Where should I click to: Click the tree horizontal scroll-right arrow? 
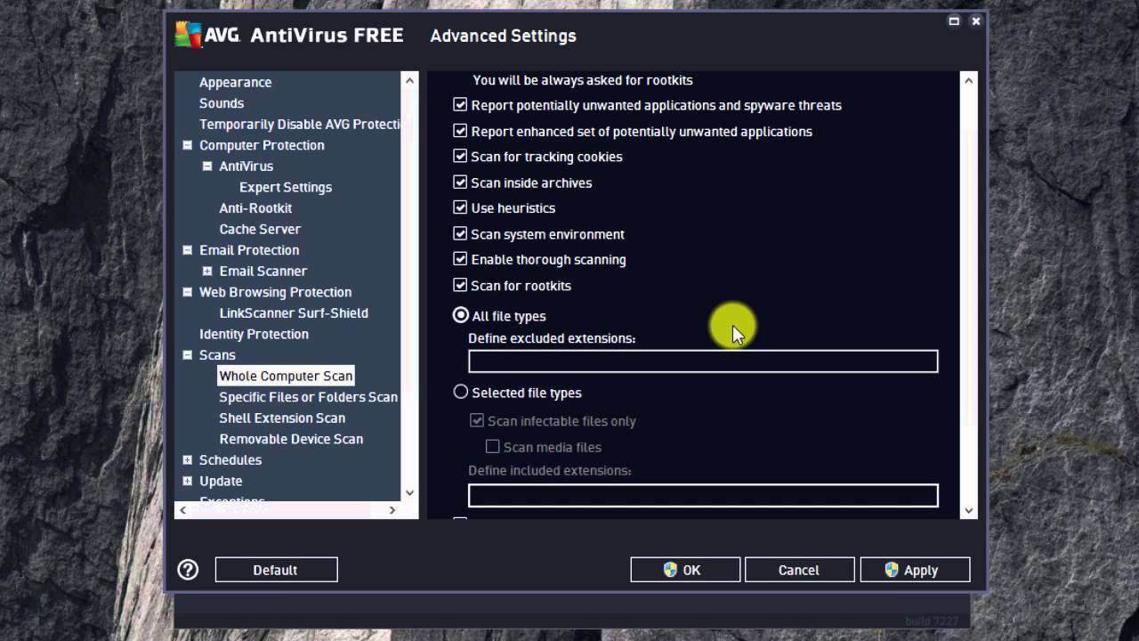(392, 510)
